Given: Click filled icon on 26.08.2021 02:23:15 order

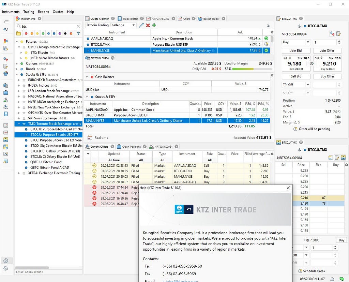Looking at the screenshot, I should click(x=94, y=165).
